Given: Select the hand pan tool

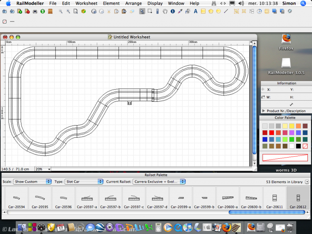Looking at the screenshot, I should (165, 11).
